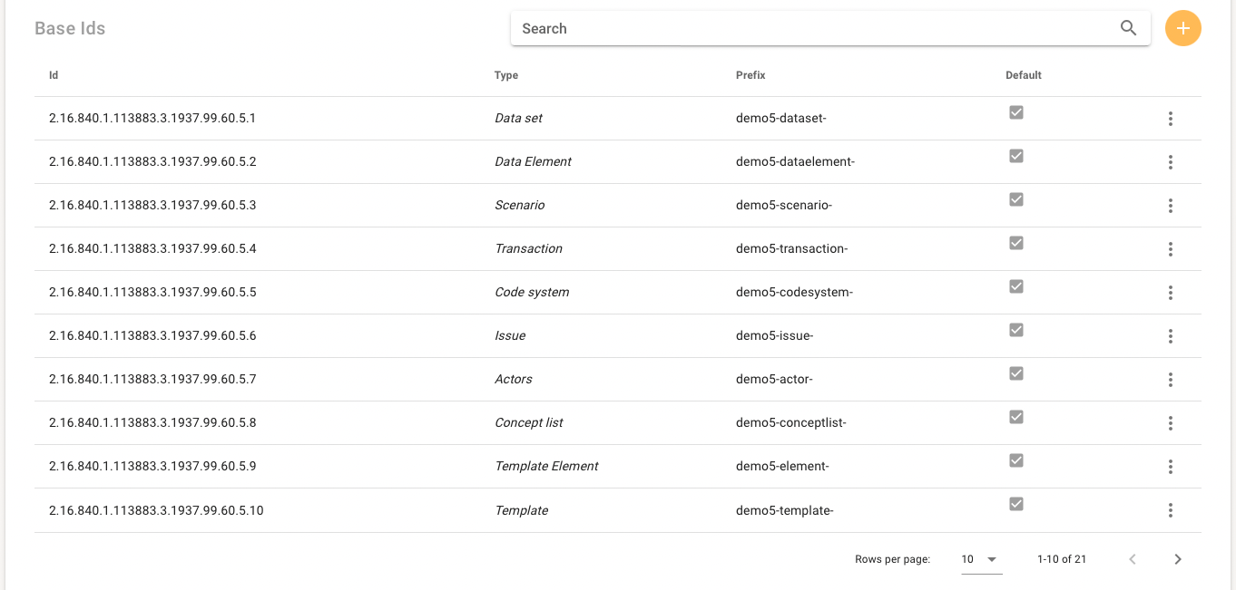1236x590 pixels.
Task: Go to previous page of results
Action: tap(1133, 559)
